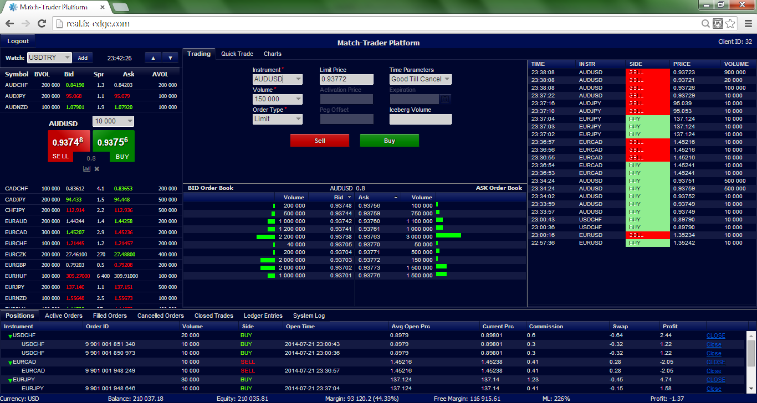This screenshot has height=403, width=757.
Task: Open the Instrument dropdown
Action: (x=278, y=79)
